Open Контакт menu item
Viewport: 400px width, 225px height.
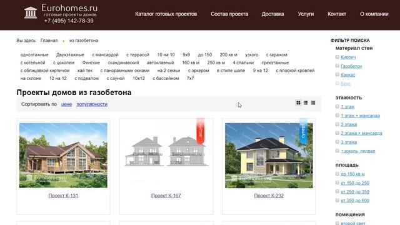[337, 14]
